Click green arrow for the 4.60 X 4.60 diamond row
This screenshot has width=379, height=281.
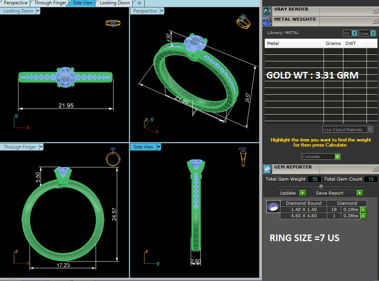point(363,216)
